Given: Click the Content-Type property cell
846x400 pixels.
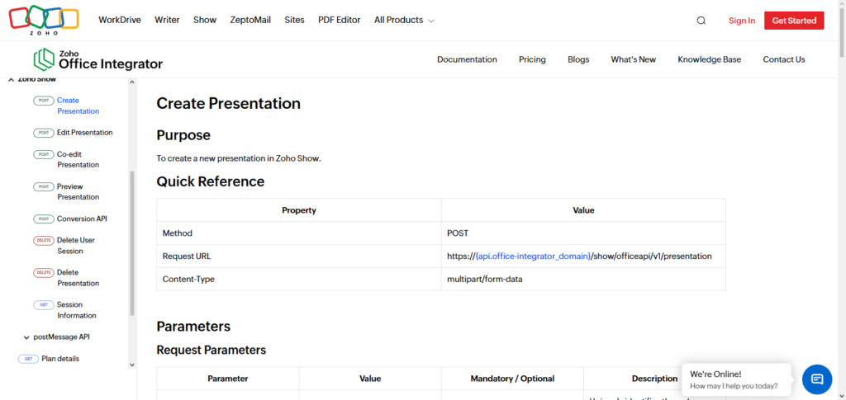Looking at the screenshot, I should (x=299, y=280).
